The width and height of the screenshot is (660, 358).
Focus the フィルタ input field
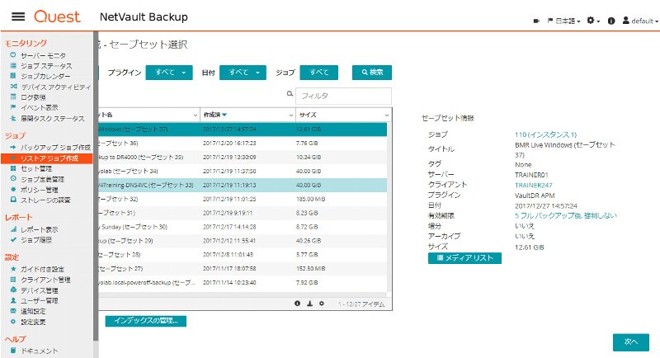pyautogui.click(x=343, y=96)
